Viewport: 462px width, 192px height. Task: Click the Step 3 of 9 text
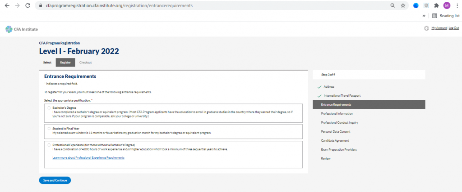click(328, 75)
